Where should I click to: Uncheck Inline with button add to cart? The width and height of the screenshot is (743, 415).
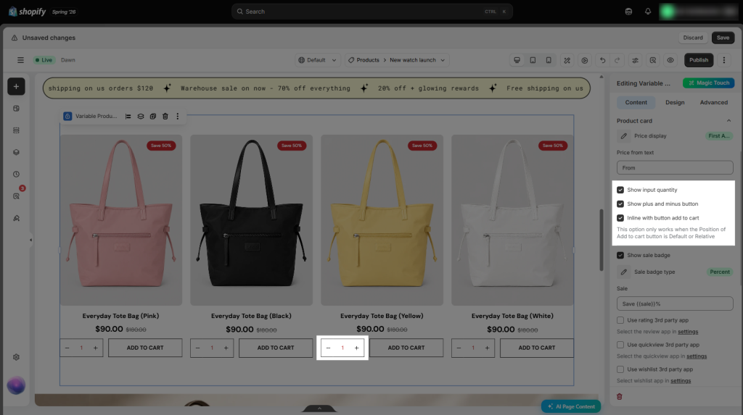pyautogui.click(x=620, y=218)
